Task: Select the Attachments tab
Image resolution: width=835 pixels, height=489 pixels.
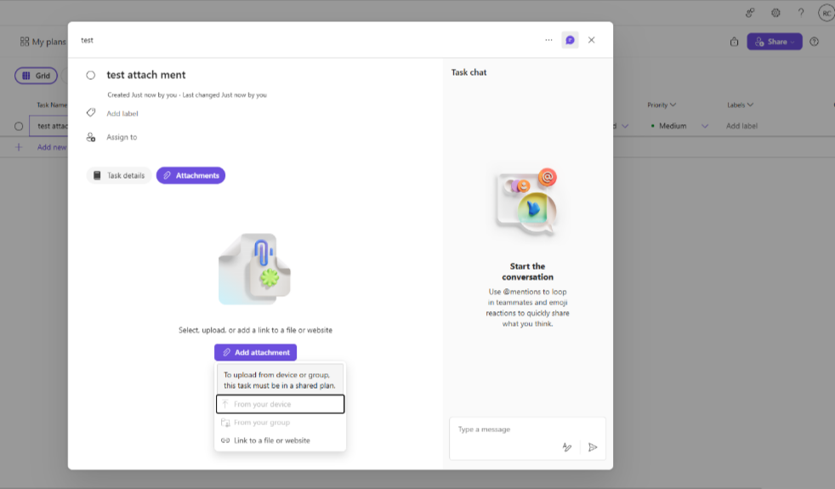Action: click(x=190, y=175)
